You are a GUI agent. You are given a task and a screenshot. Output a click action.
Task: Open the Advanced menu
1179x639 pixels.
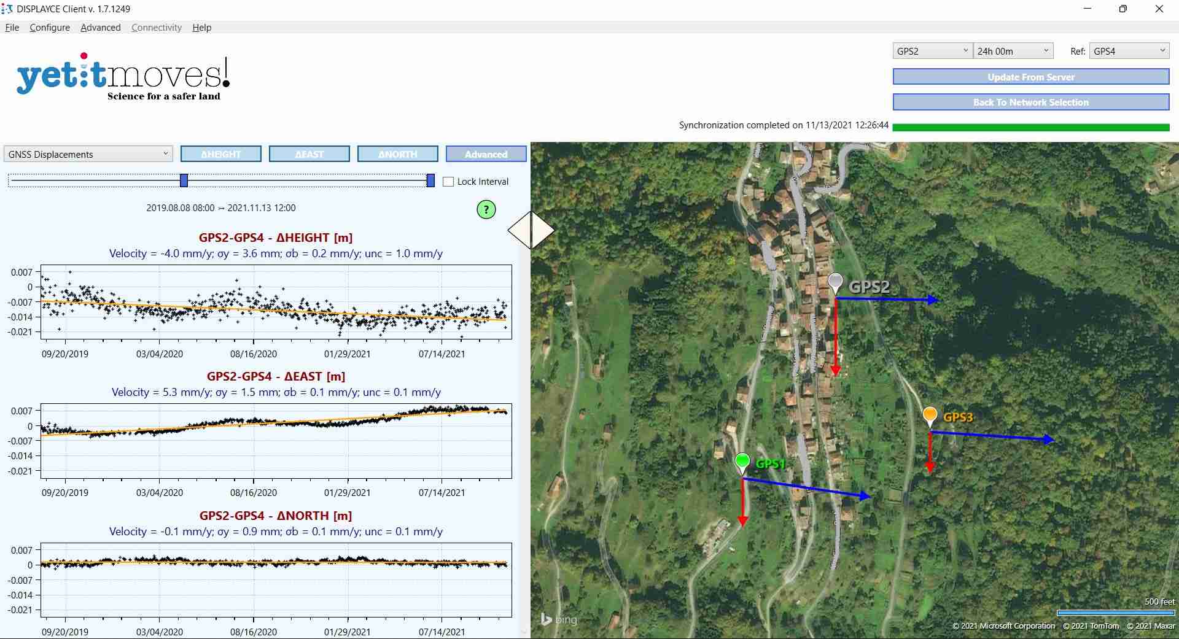coord(101,28)
